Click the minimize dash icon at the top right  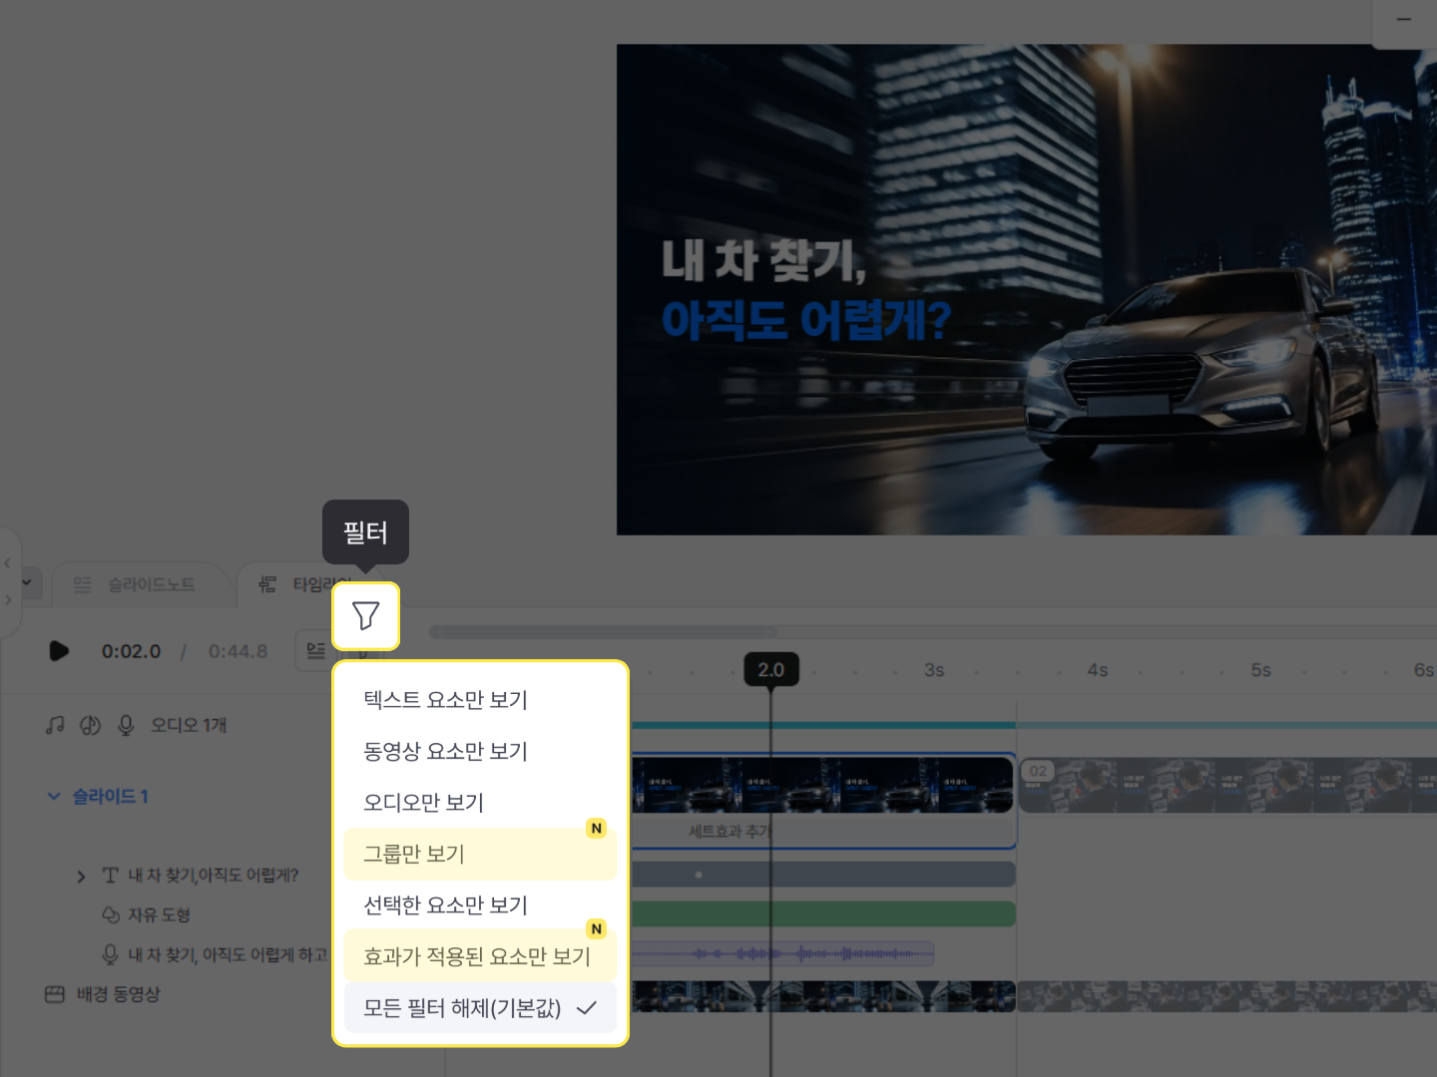[x=1404, y=19]
